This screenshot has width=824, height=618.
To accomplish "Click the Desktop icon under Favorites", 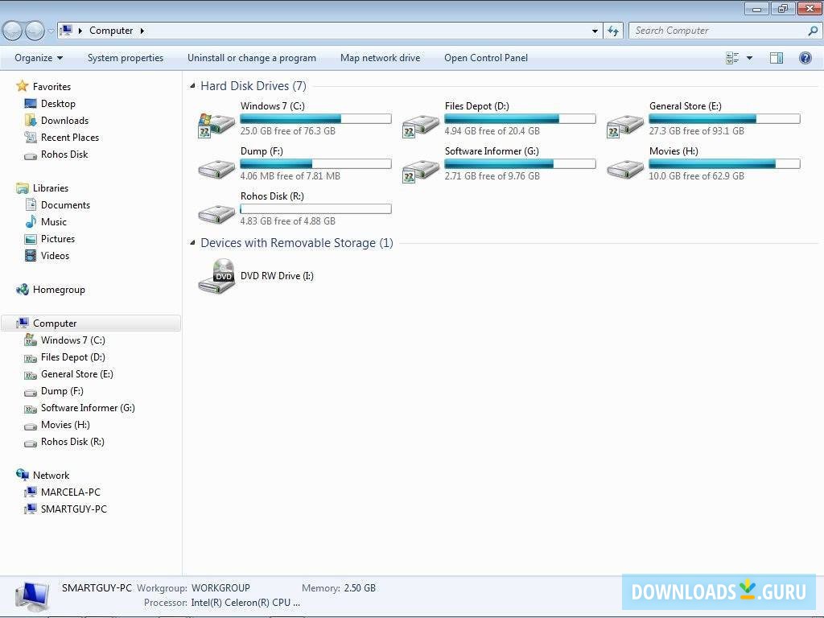I will click(x=31, y=104).
